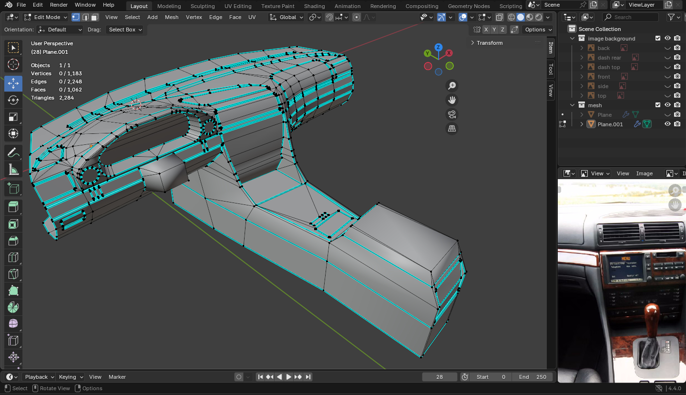Expand the Plane.001 object tree

(x=582, y=124)
